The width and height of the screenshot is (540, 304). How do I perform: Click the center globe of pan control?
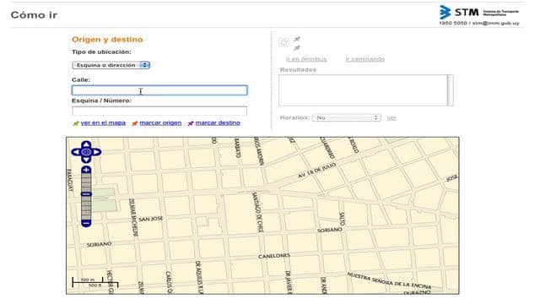click(86, 152)
